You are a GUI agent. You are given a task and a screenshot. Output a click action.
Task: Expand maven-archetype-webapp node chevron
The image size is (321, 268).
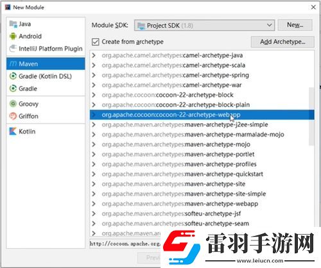94,204
